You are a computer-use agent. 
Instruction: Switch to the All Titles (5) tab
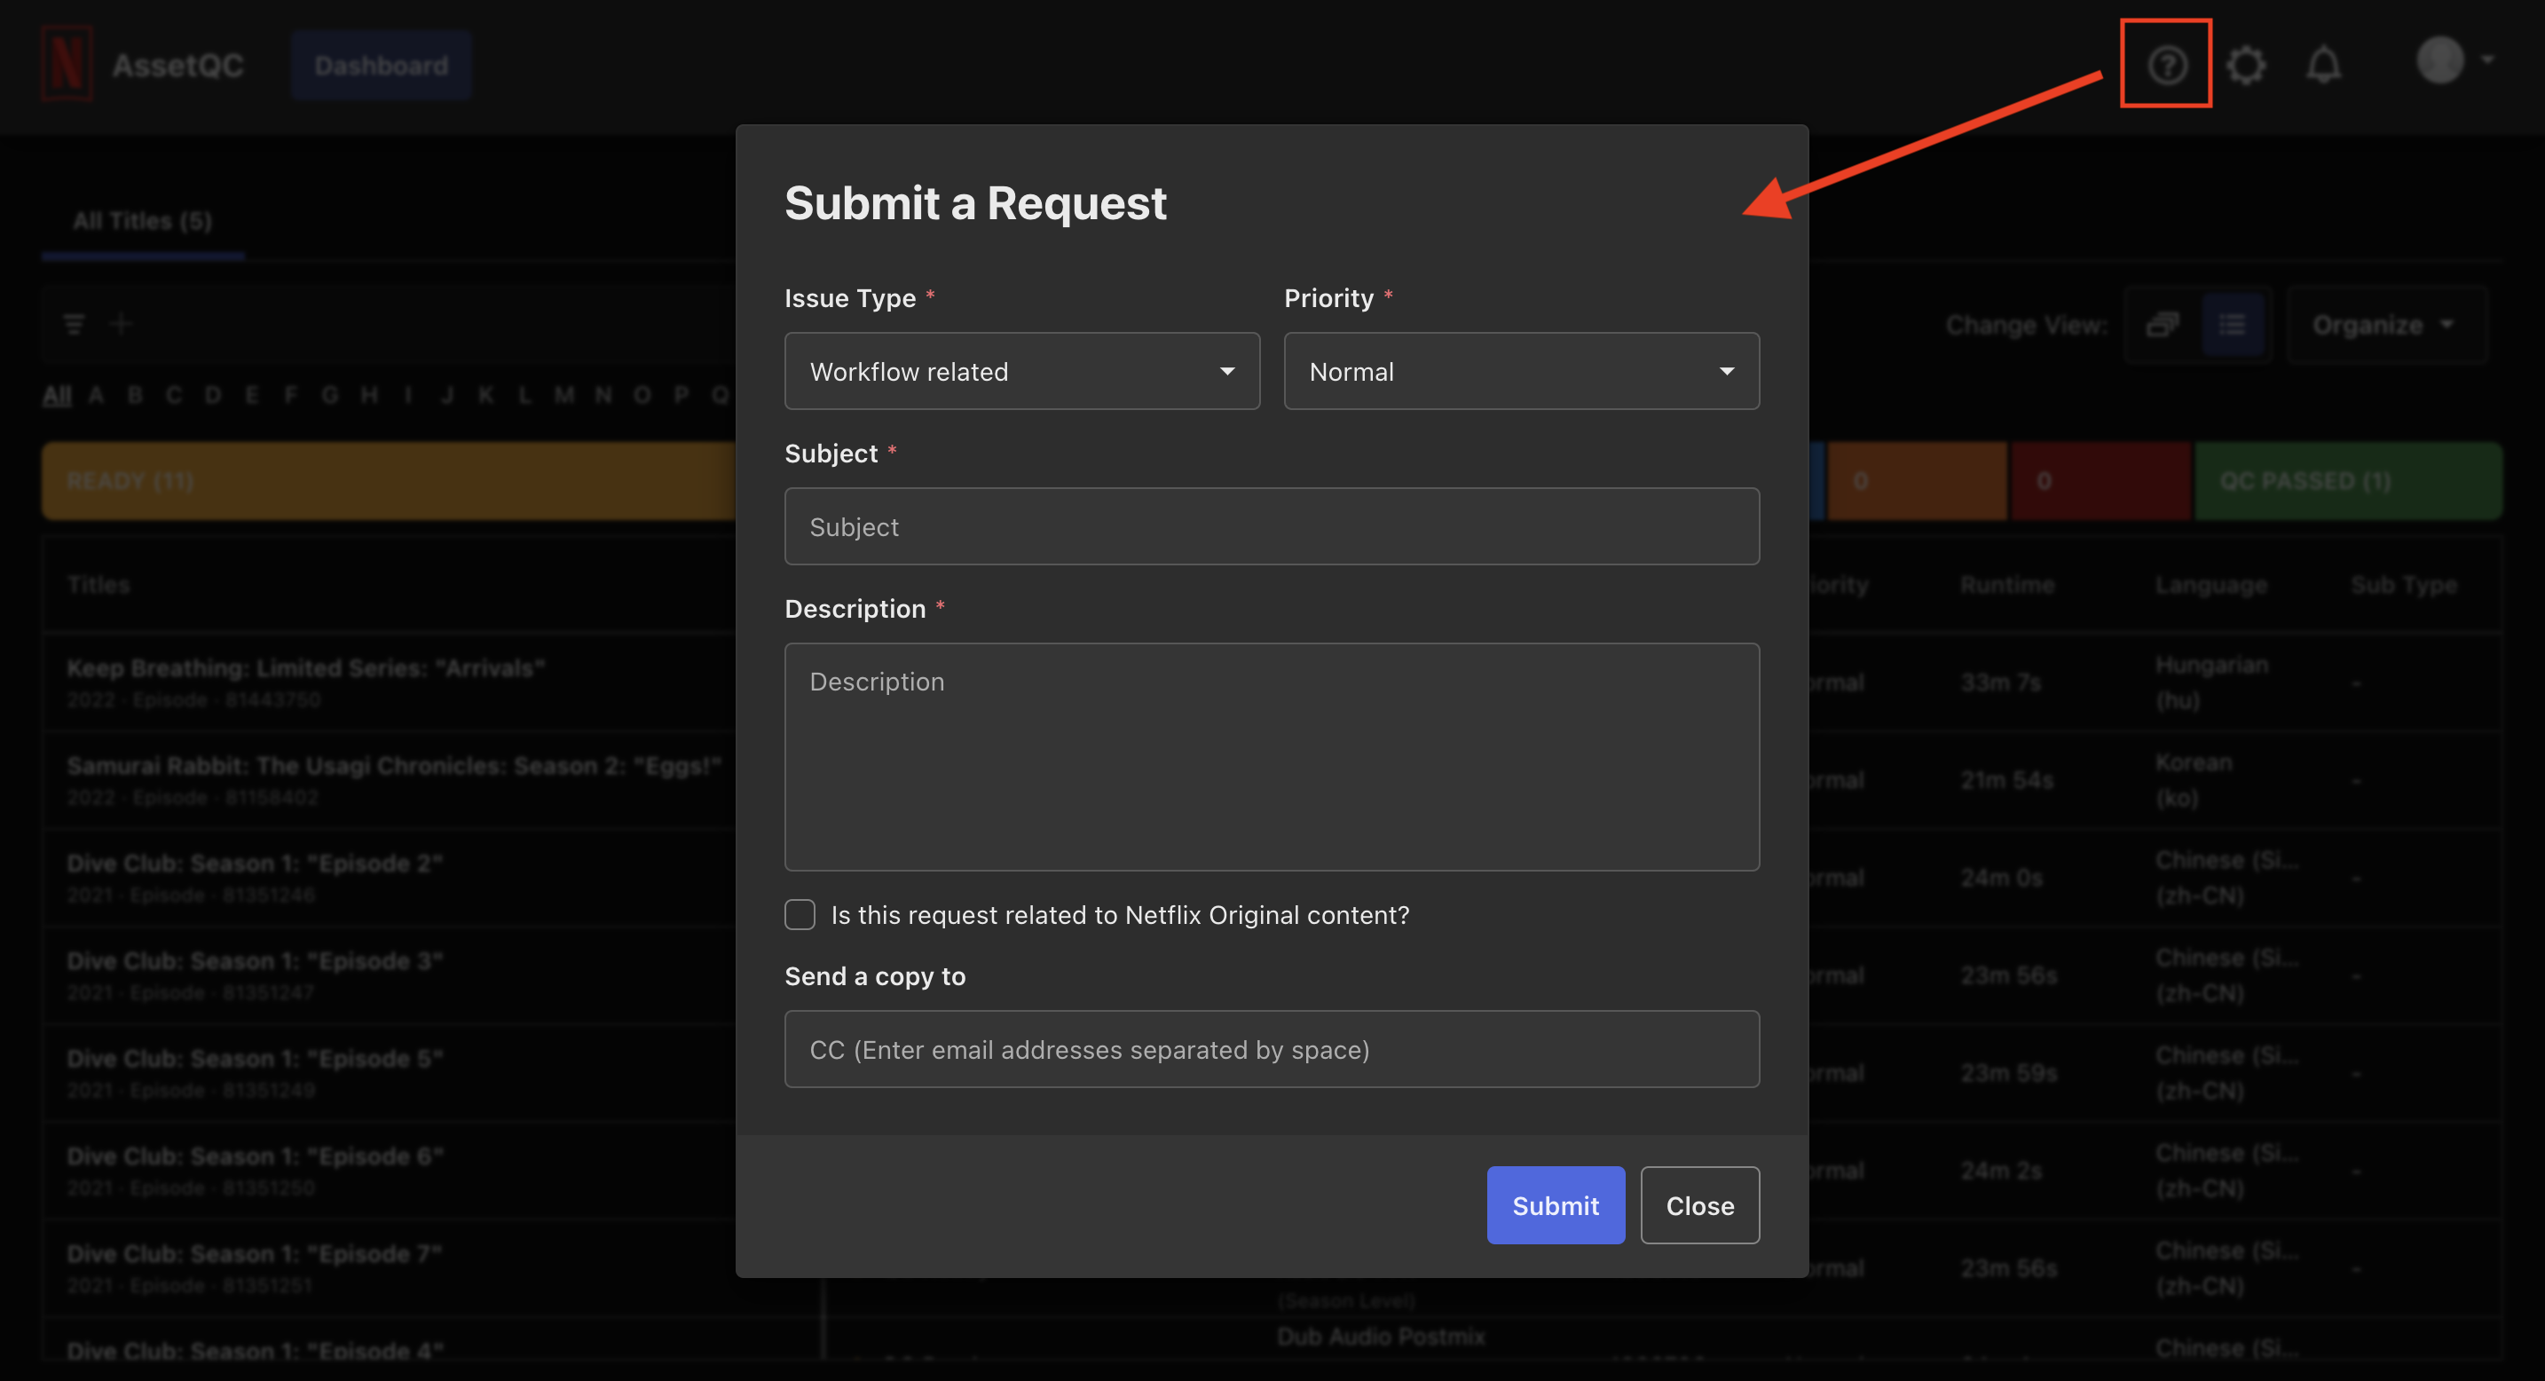click(142, 220)
